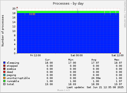Click the 'Avg:' column header

(94, 60)
